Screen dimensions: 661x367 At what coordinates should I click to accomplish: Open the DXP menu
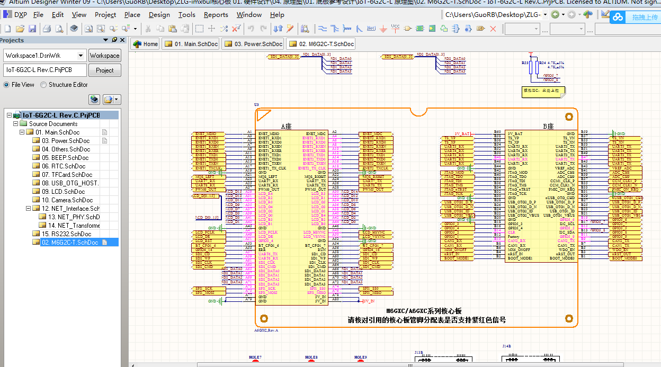pyautogui.click(x=16, y=15)
